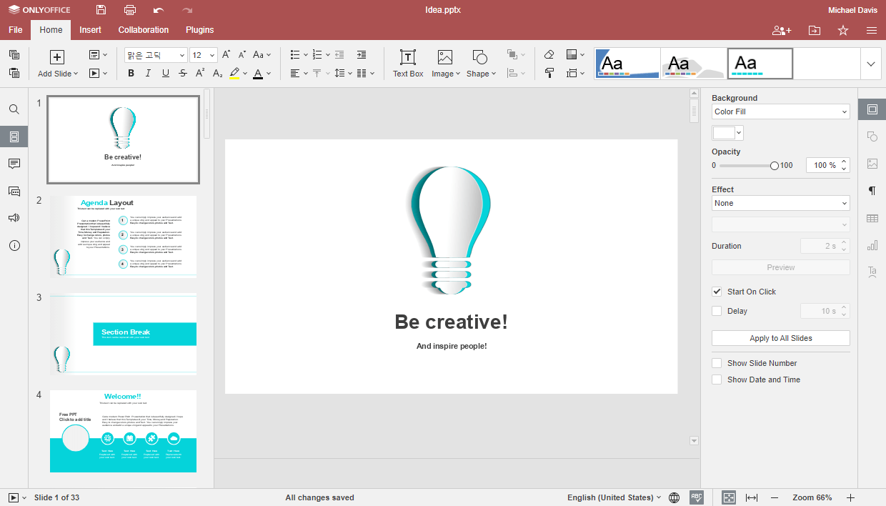Image resolution: width=886 pixels, height=506 pixels.
Task: Open Text Art settings in right sidebar
Action: pos(872,272)
